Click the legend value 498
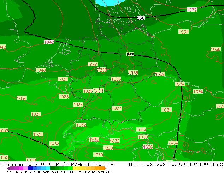 point(28,172)
